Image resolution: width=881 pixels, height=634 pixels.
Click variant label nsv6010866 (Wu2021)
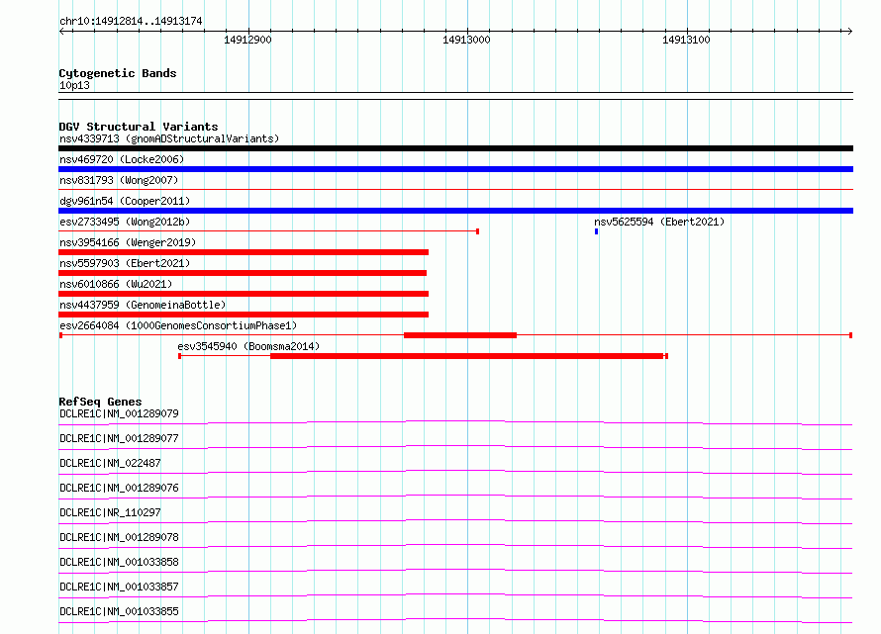116,284
